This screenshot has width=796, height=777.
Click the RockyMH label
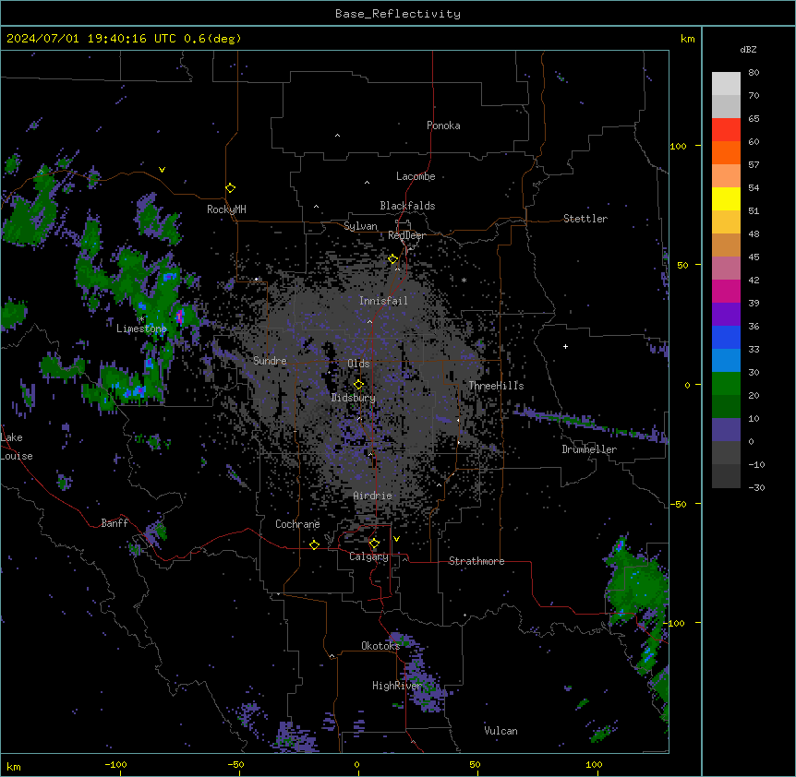pyautogui.click(x=226, y=209)
